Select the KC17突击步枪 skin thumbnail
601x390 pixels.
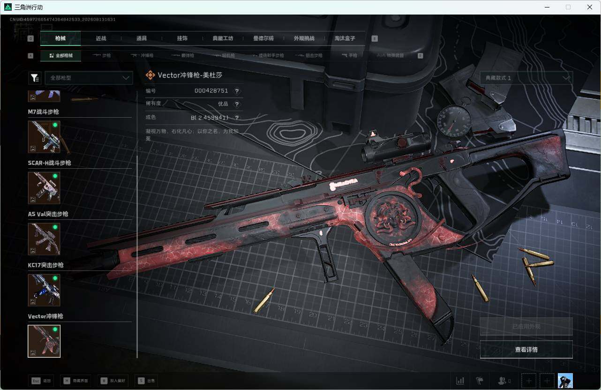pyautogui.click(x=44, y=290)
